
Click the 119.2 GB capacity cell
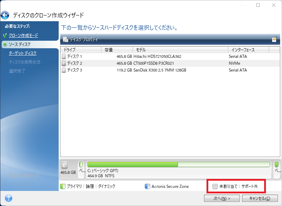click(124, 70)
